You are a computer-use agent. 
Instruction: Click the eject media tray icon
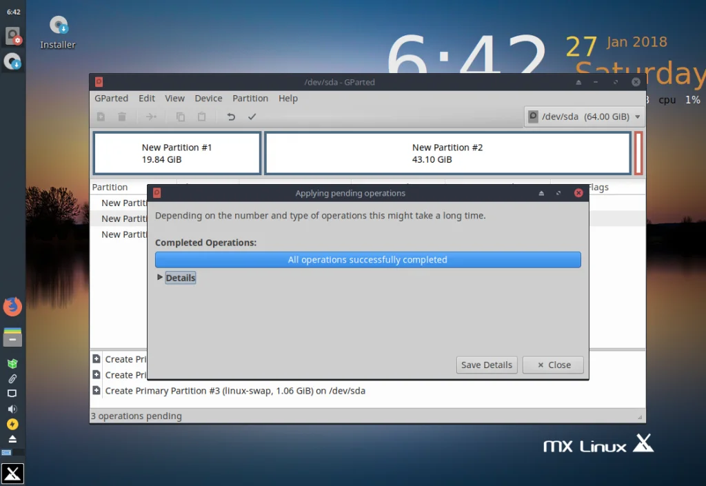(x=12, y=438)
